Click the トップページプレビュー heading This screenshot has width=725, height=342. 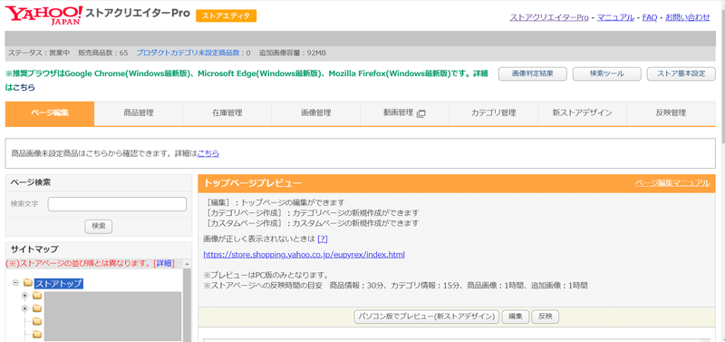pos(253,183)
